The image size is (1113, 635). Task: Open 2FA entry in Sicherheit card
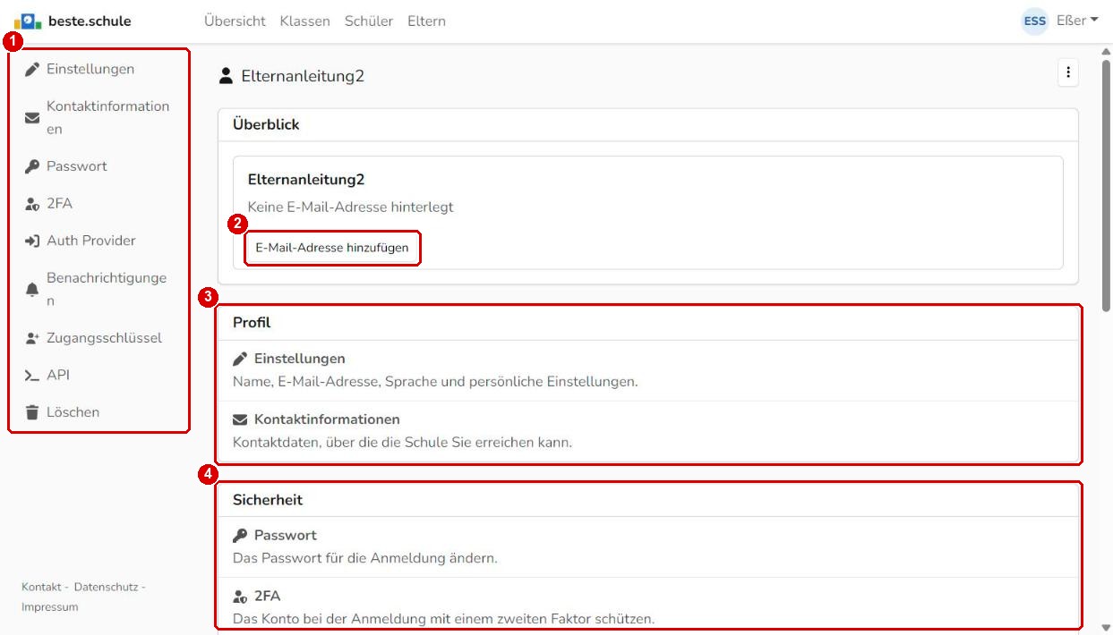point(648,606)
